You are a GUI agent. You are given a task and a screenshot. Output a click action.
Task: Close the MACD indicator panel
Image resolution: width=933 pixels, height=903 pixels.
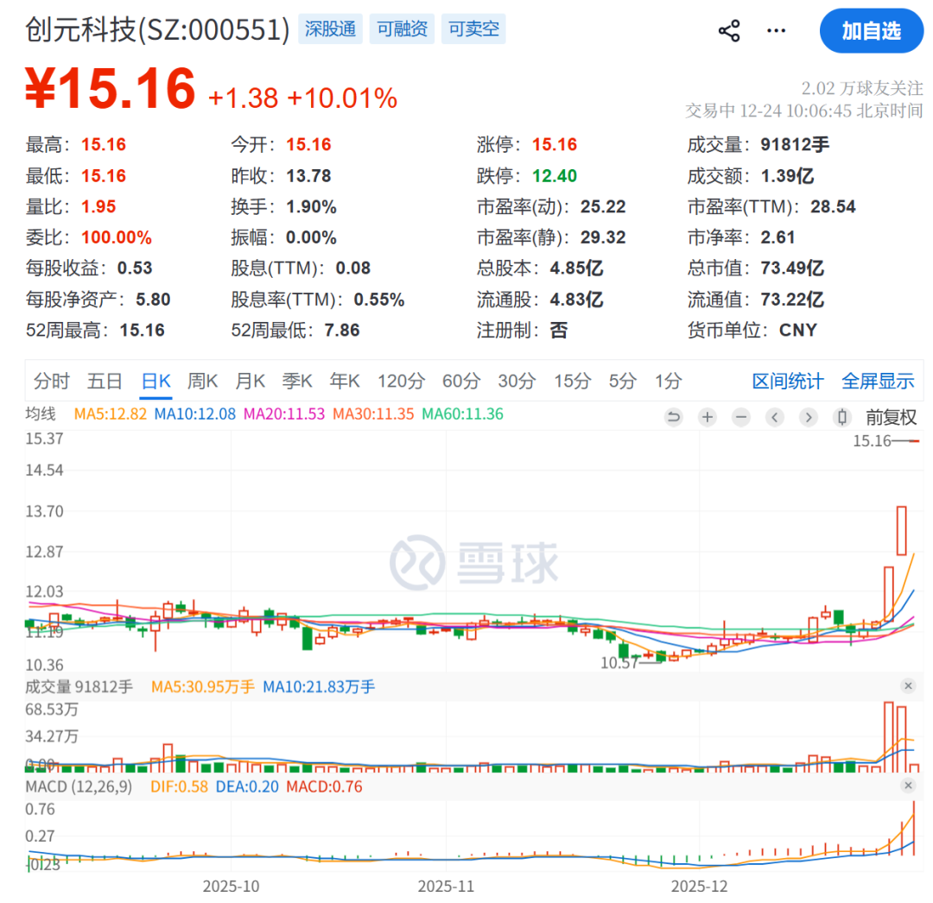tap(908, 786)
